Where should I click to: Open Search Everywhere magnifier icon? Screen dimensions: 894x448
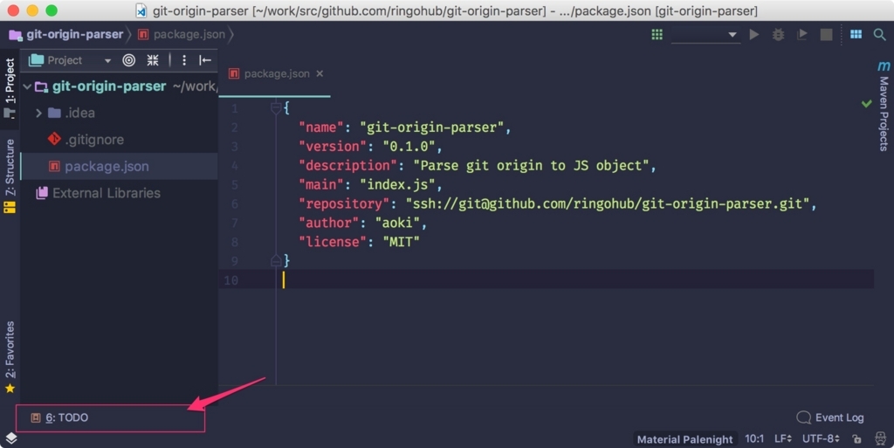point(880,35)
